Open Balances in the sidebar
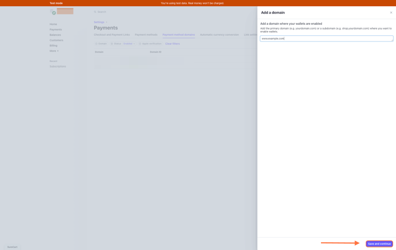Viewport: 396px width, 250px height. (55, 35)
